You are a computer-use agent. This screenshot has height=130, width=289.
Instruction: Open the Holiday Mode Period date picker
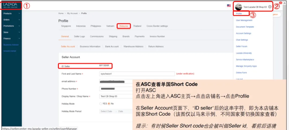[x=116, y=111]
